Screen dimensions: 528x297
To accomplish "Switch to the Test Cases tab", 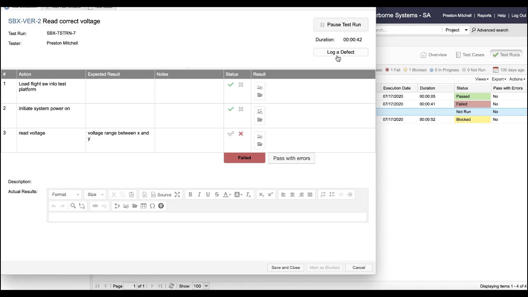I will coord(470,54).
